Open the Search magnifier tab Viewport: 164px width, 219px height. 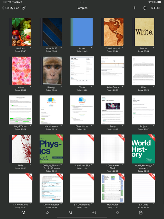[x=71, y=212]
